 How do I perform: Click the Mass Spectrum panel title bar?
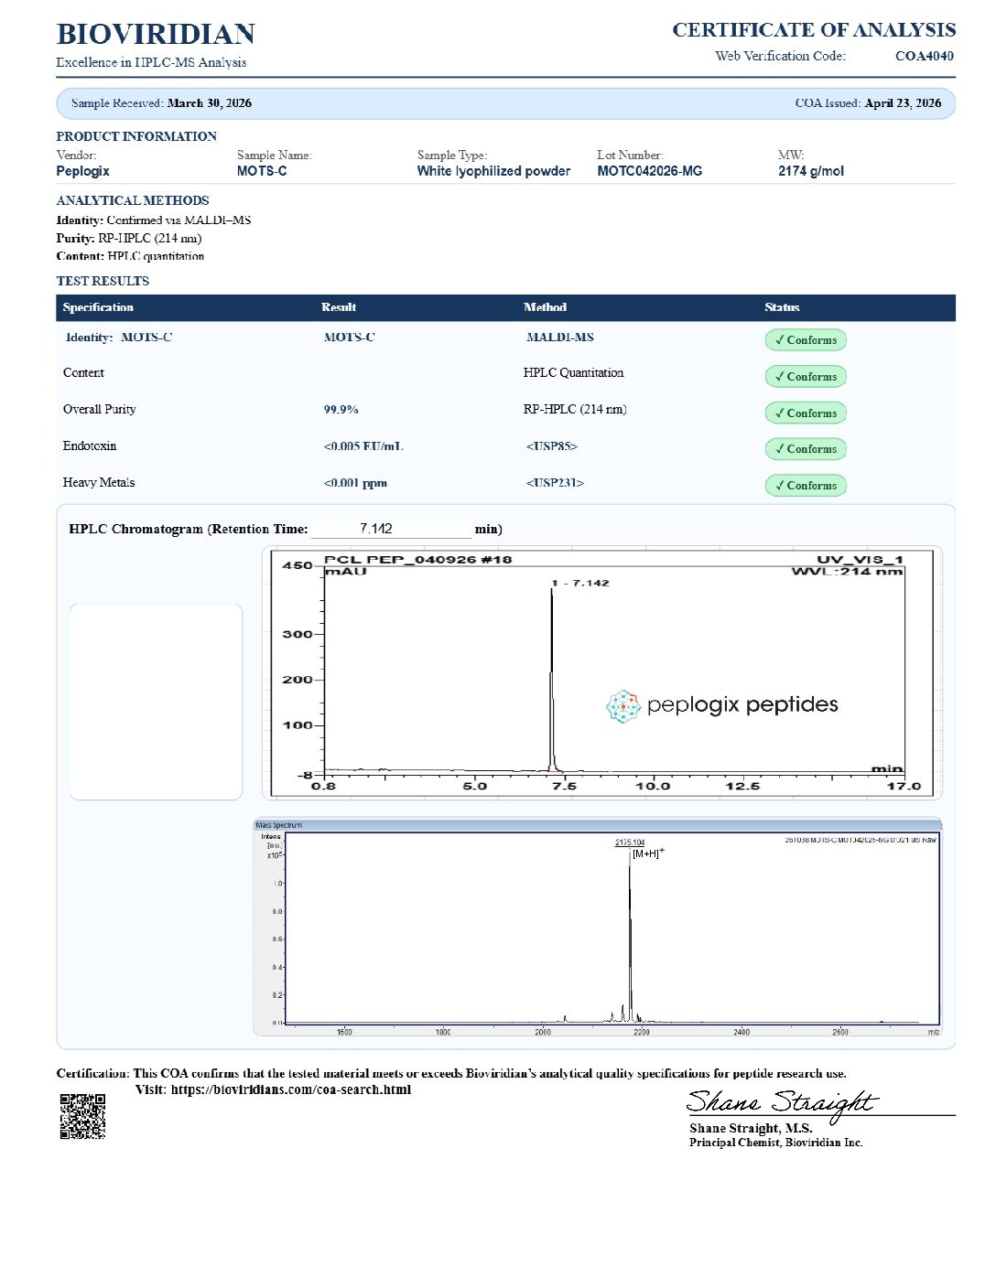[598, 825]
